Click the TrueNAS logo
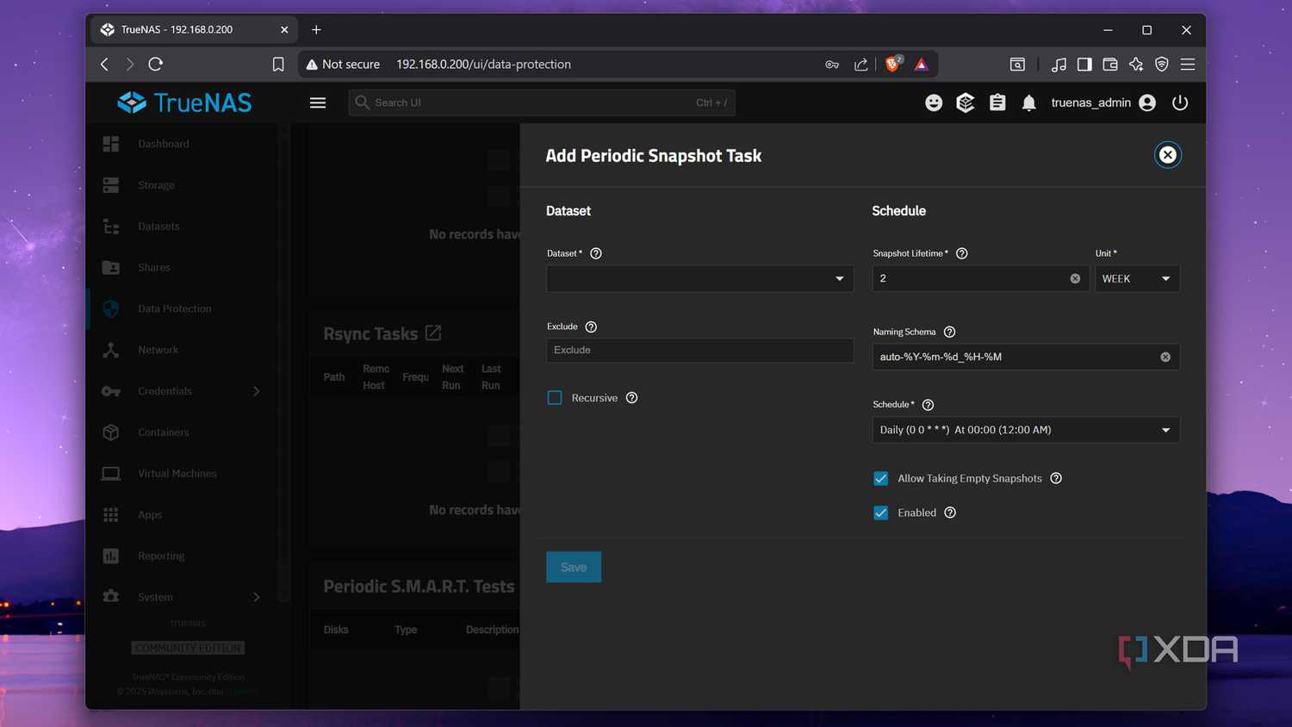The width and height of the screenshot is (1292, 727). pos(184,103)
